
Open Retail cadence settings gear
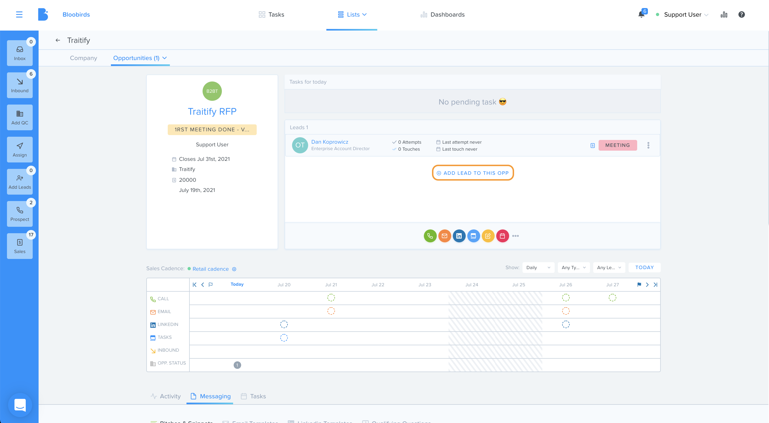(x=234, y=269)
